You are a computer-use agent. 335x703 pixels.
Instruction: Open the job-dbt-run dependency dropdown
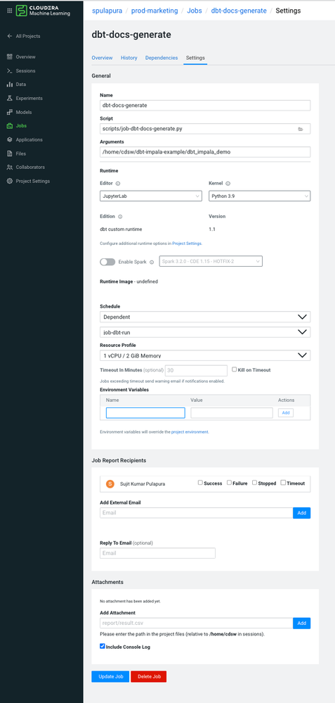click(x=205, y=332)
